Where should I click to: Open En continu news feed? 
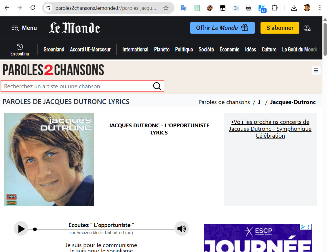[x=20, y=49]
